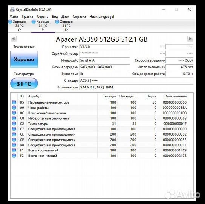Open the Правка menu
Viewport: 205px width, 204px height.
click(28, 17)
